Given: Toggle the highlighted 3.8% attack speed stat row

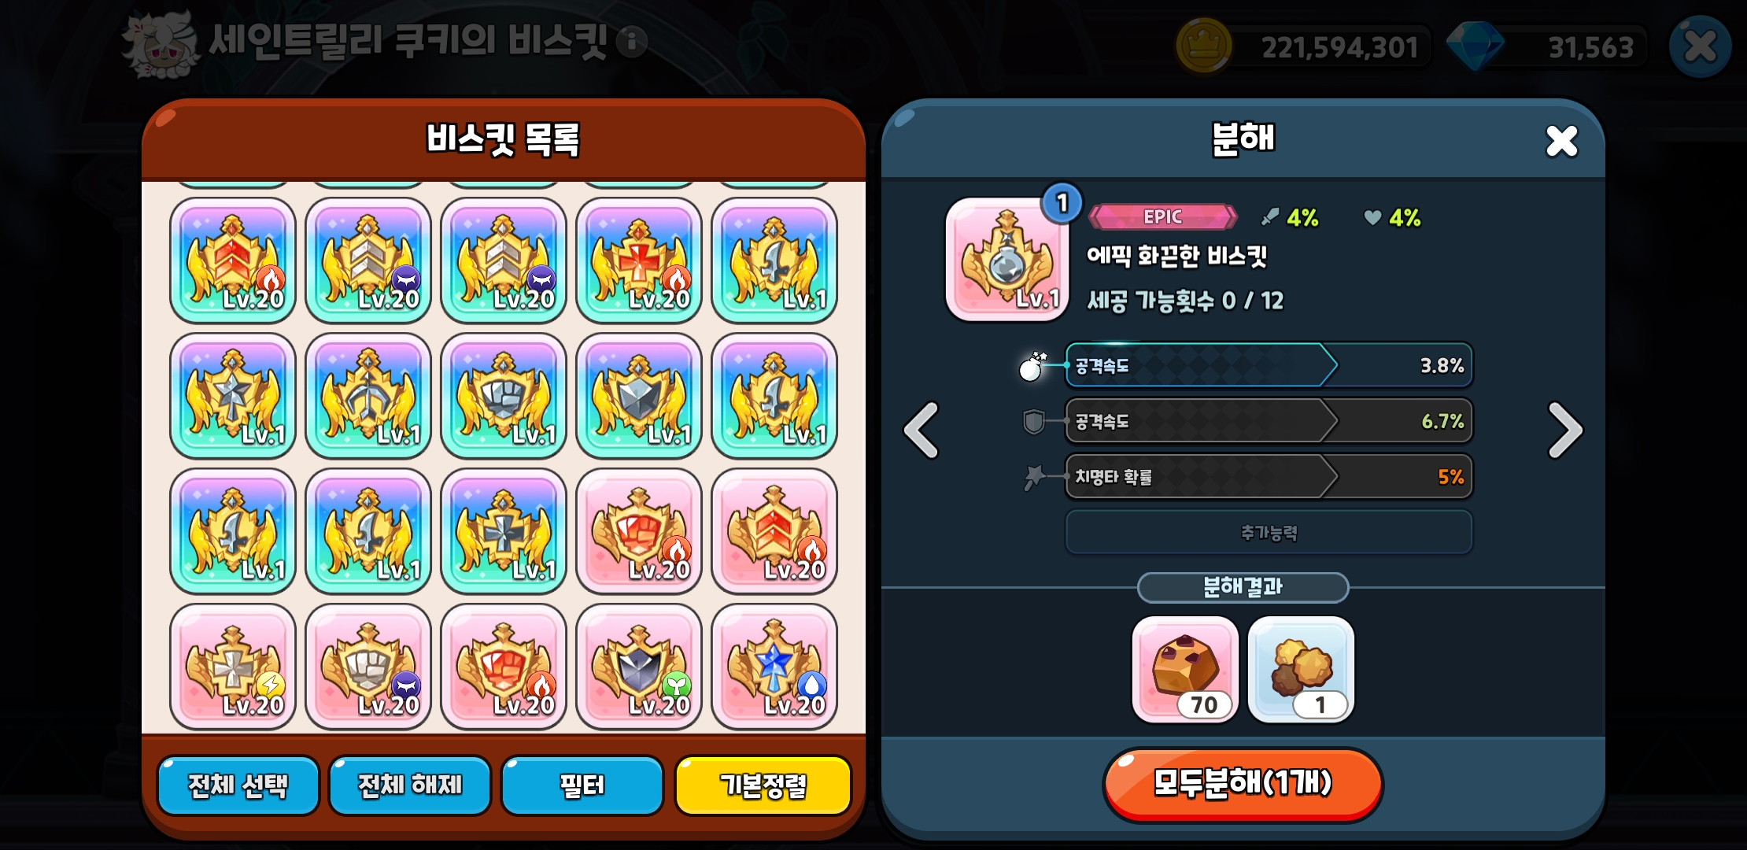Looking at the screenshot, I should tap(1269, 365).
